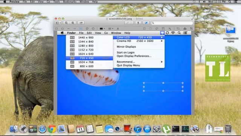The image size is (241, 136).
Task: Open System Preferences from the Dock
Action: (157, 129)
